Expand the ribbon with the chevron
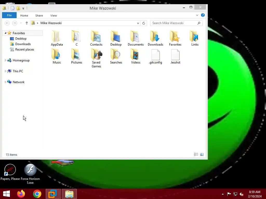This screenshot has width=266, height=199. [x=197, y=15]
